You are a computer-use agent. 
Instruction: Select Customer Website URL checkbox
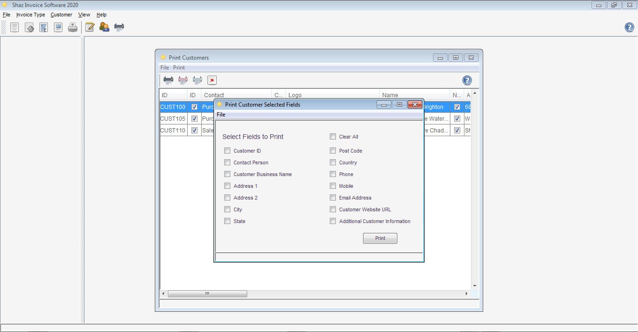(333, 209)
